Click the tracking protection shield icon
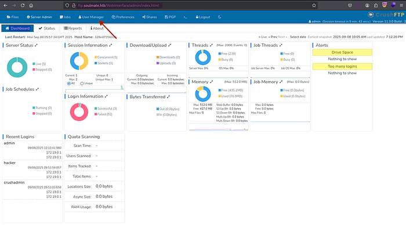The image size is (406, 225). click(x=67, y=5)
